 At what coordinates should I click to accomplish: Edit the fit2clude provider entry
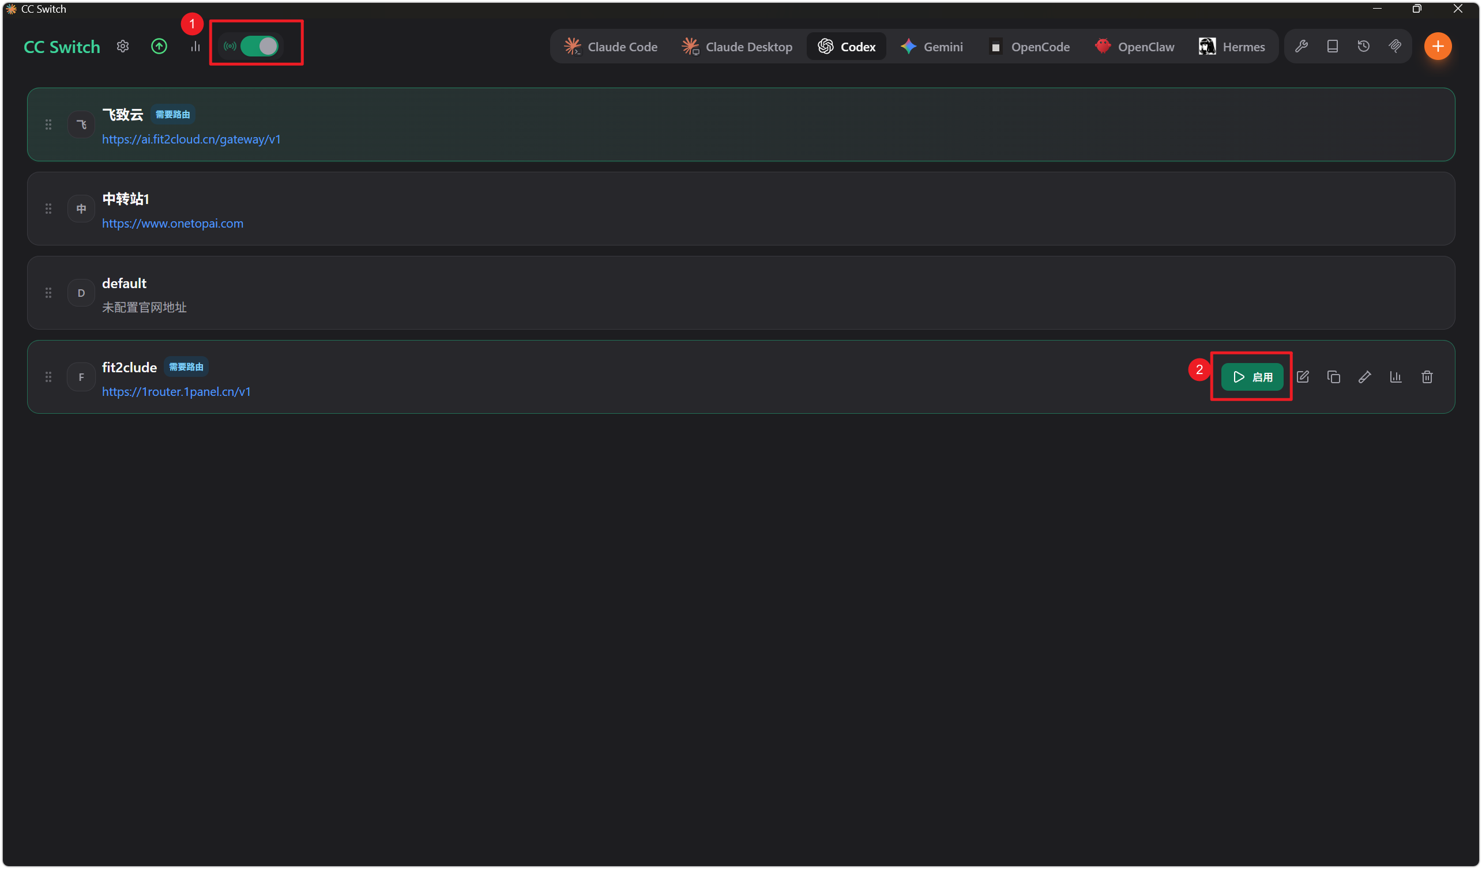tap(1303, 377)
